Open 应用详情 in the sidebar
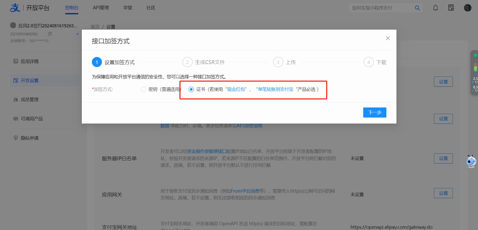 click(29, 62)
